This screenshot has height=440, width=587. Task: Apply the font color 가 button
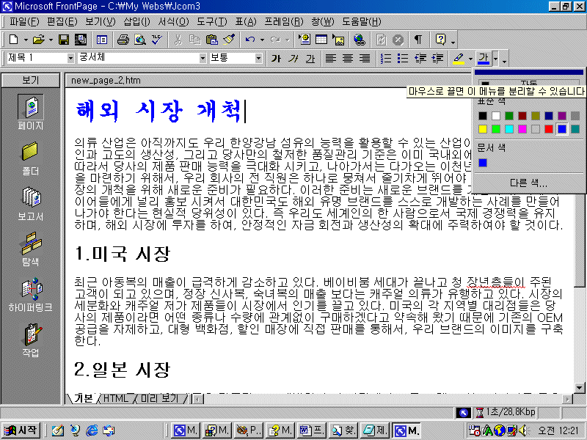[x=484, y=59]
